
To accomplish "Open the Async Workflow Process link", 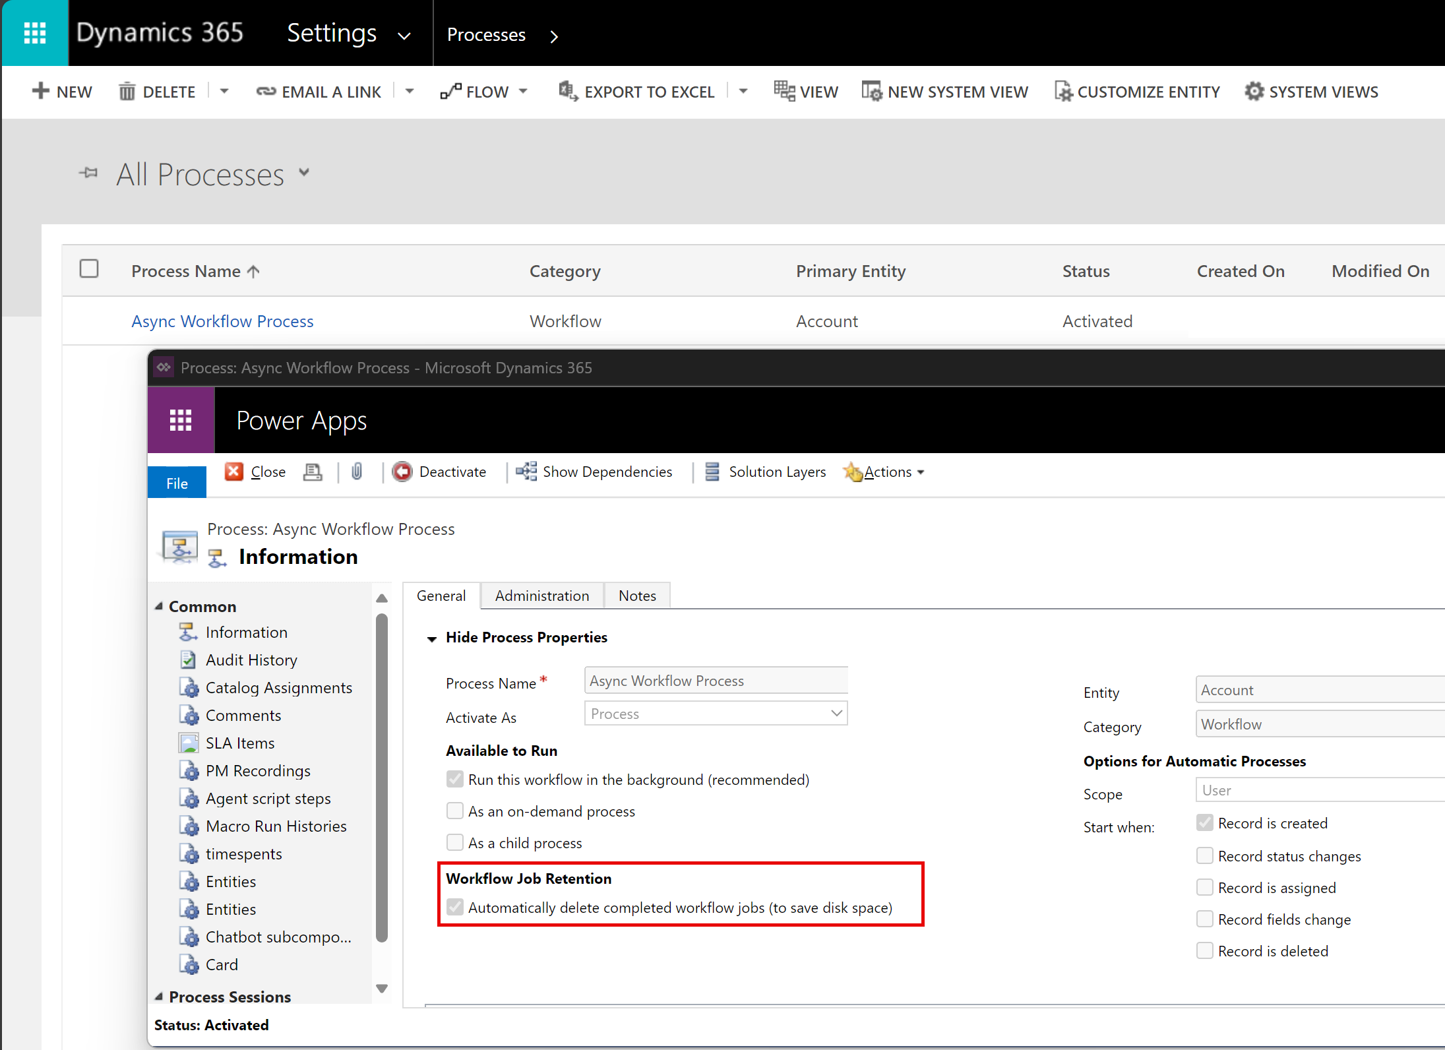I will 222,321.
